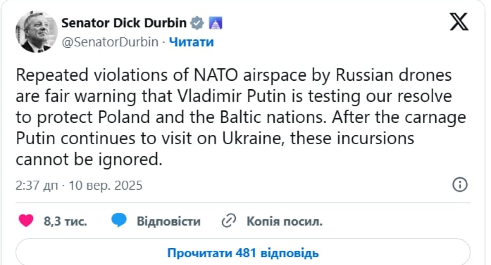
Task: Open the info circle icon
Action: [x=460, y=185]
